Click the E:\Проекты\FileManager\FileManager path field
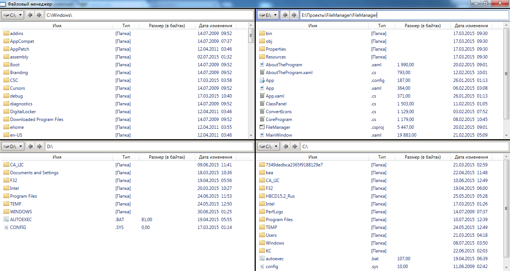Screen dimensions: 510x271 404,15
